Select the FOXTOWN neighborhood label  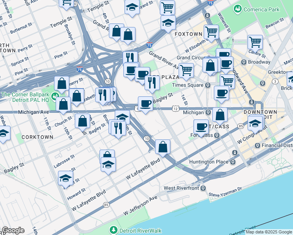click(x=188, y=34)
